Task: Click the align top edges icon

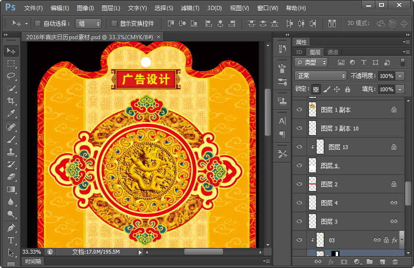Action: pyautogui.click(x=171, y=23)
